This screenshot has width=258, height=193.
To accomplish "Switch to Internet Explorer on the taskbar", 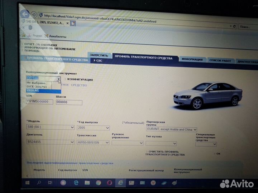I will (x=121, y=183).
